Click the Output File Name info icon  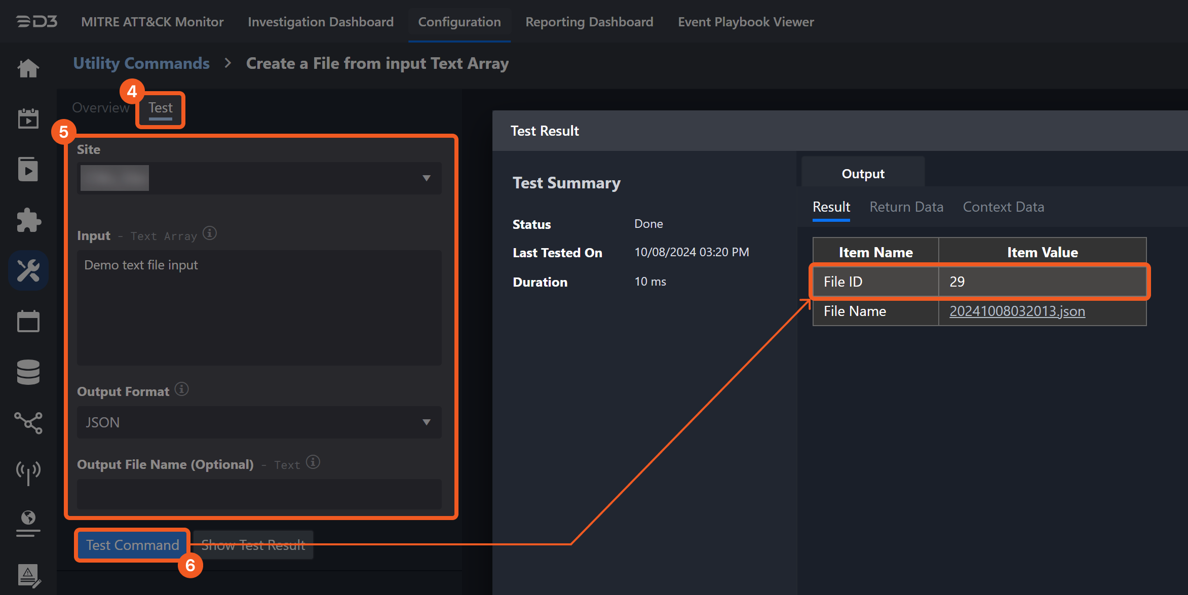[313, 462]
